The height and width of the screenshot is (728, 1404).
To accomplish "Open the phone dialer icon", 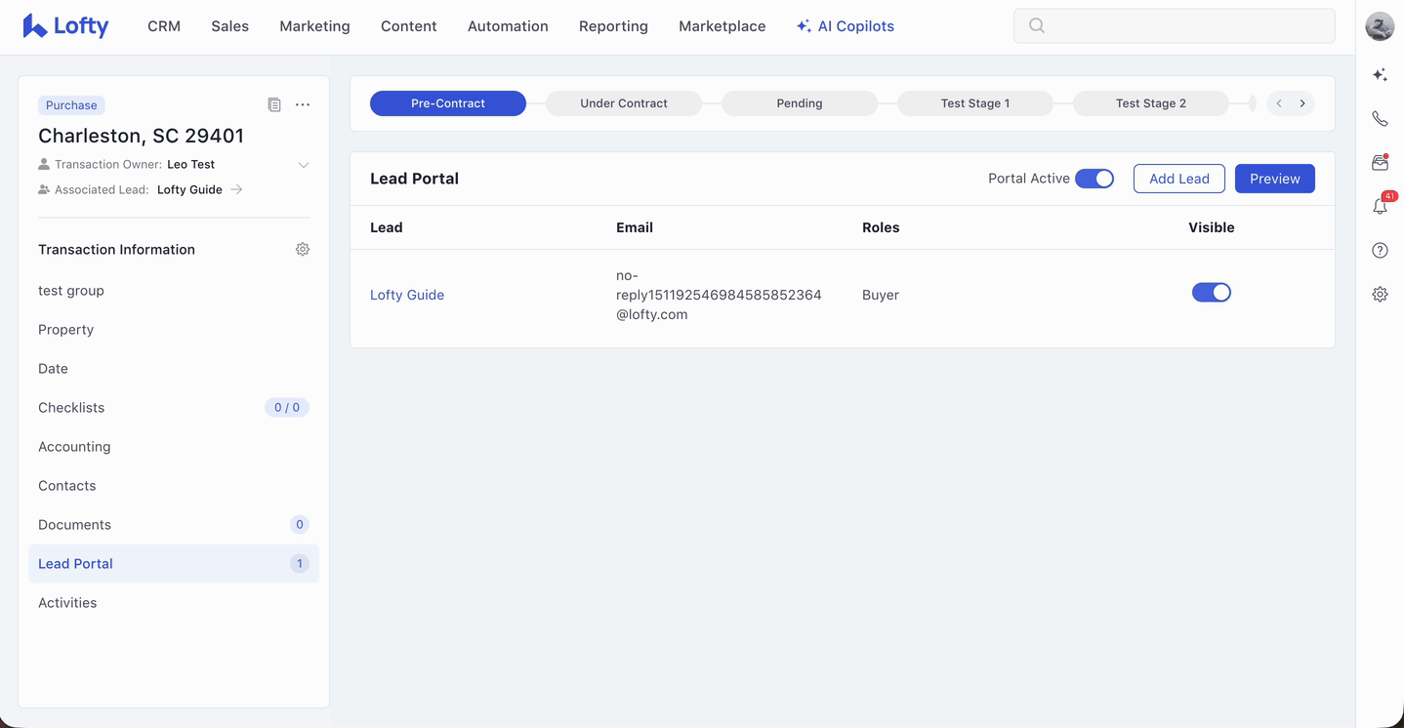I will 1380,119.
